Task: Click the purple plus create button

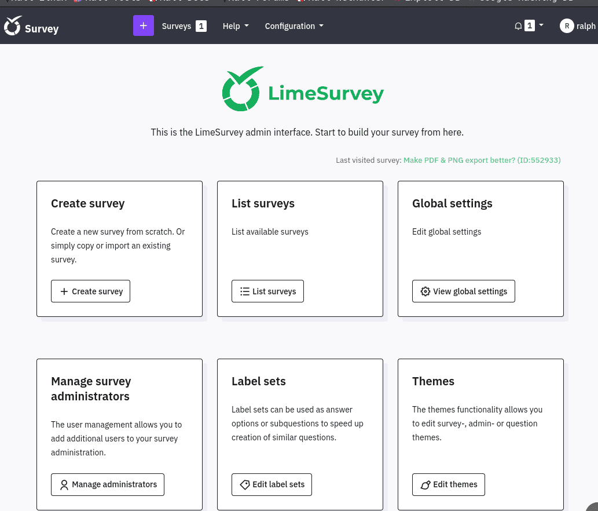Action: tap(144, 26)
